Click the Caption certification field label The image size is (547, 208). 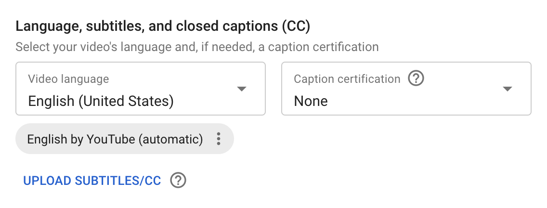(x=347, y=79)
